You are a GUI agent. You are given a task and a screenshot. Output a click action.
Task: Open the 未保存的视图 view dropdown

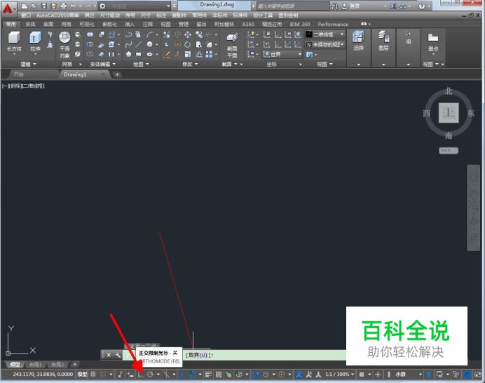tap(325, 45)
